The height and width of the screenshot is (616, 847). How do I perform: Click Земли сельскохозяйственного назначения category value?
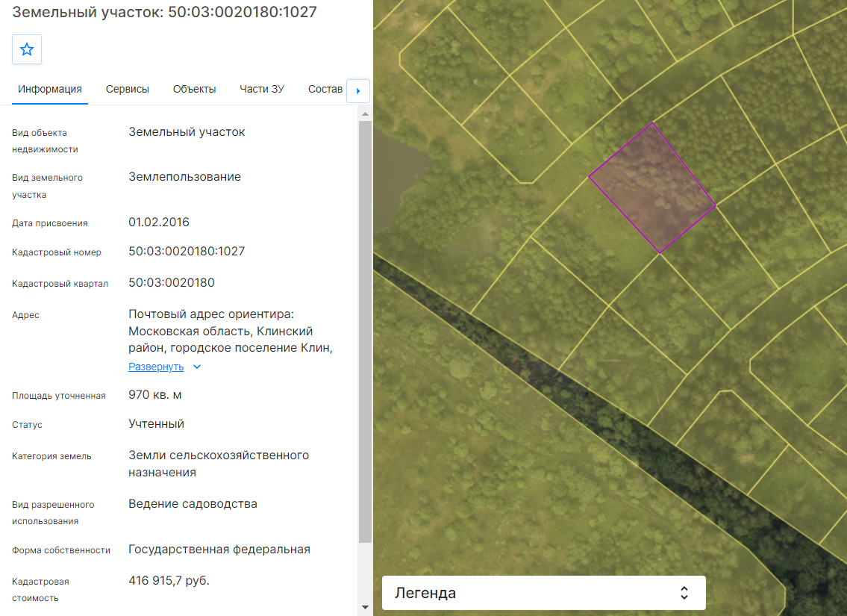pyautogui.click(x=219, y=464)
